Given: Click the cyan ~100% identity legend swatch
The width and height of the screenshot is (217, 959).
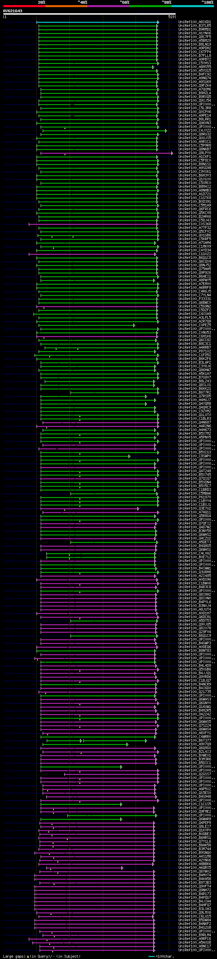Looking at the screenshot, I should click(x=193, y=6).
